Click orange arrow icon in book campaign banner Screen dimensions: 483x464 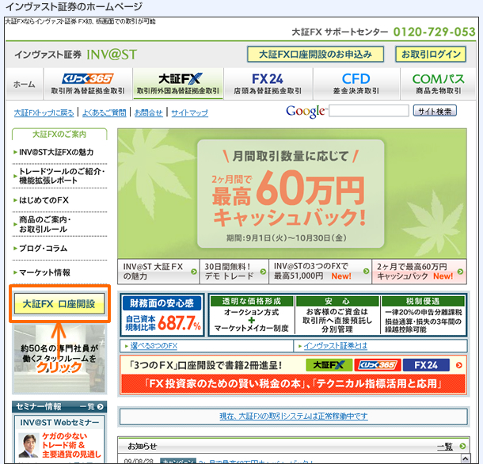pyautogui.click(x=459, y=365)
